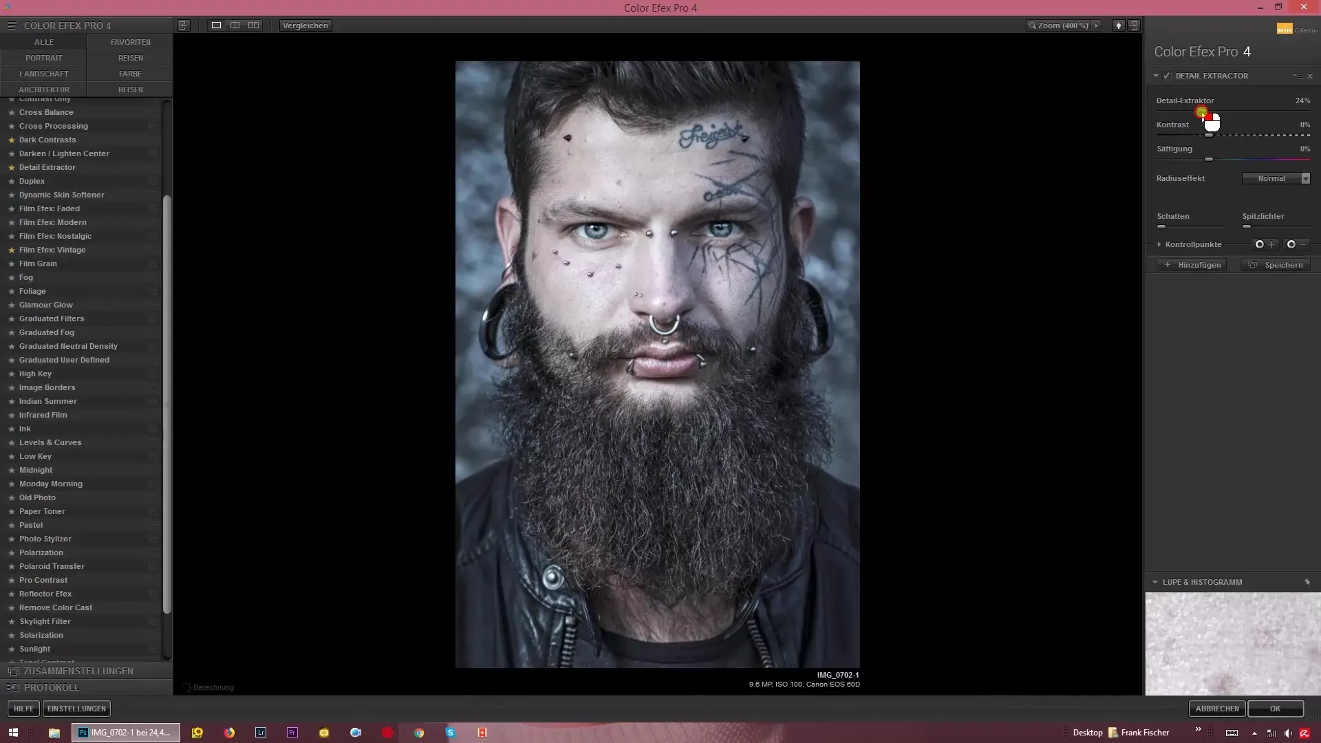Screen dimensions: 1321x743
Task: Collapse the Lupe & Histogramm panel
Action: [x=1155, y=582]
